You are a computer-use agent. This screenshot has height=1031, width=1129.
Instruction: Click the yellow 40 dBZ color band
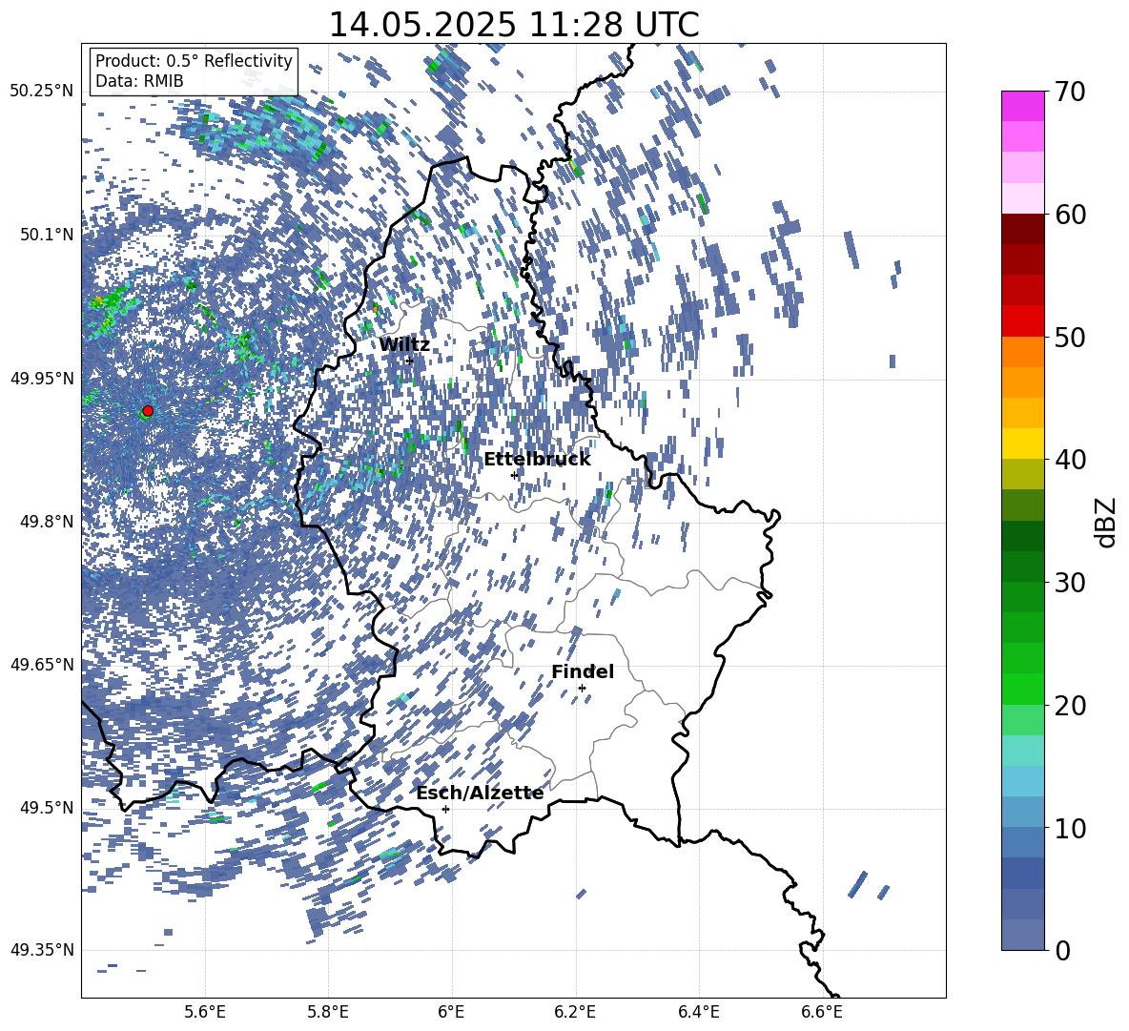pyautogui.click(x=1022, y=443)
